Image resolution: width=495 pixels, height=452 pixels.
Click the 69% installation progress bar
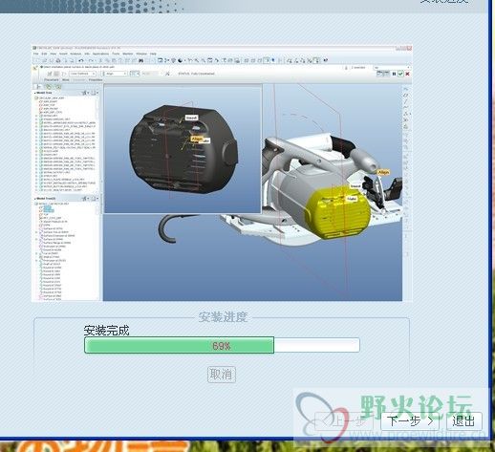[x=222, y=346]
